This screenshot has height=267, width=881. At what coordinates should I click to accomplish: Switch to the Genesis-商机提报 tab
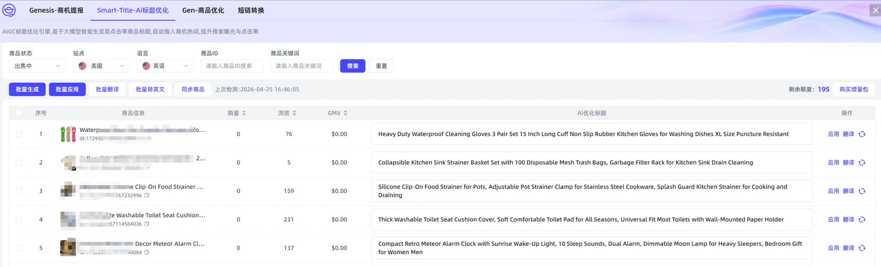pyautogui.click(x=56, y=11)
